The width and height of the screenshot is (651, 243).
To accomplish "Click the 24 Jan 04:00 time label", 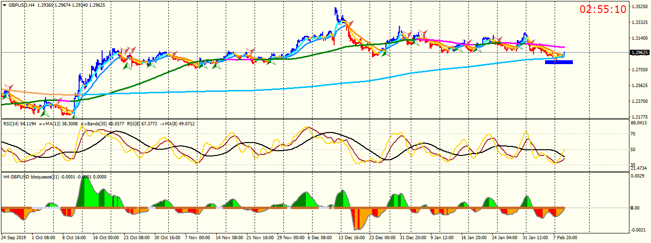I will 505,237.
